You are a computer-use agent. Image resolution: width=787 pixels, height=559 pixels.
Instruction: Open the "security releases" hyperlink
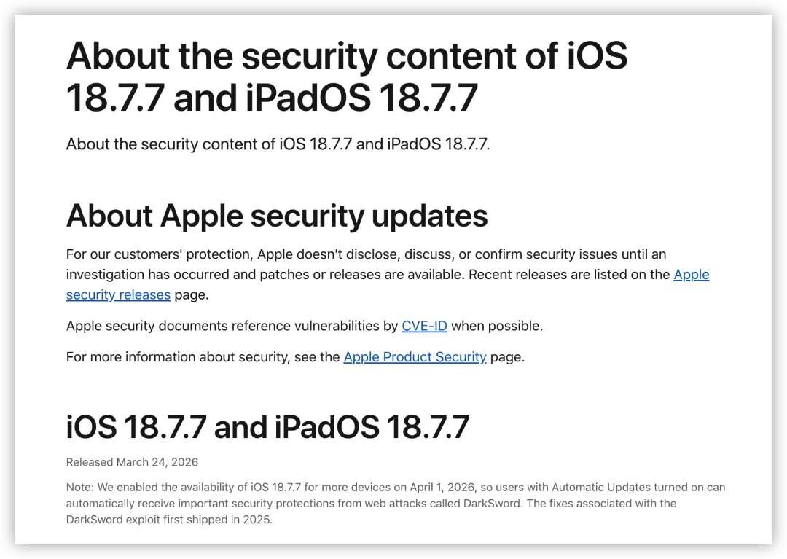pos(118,295)
